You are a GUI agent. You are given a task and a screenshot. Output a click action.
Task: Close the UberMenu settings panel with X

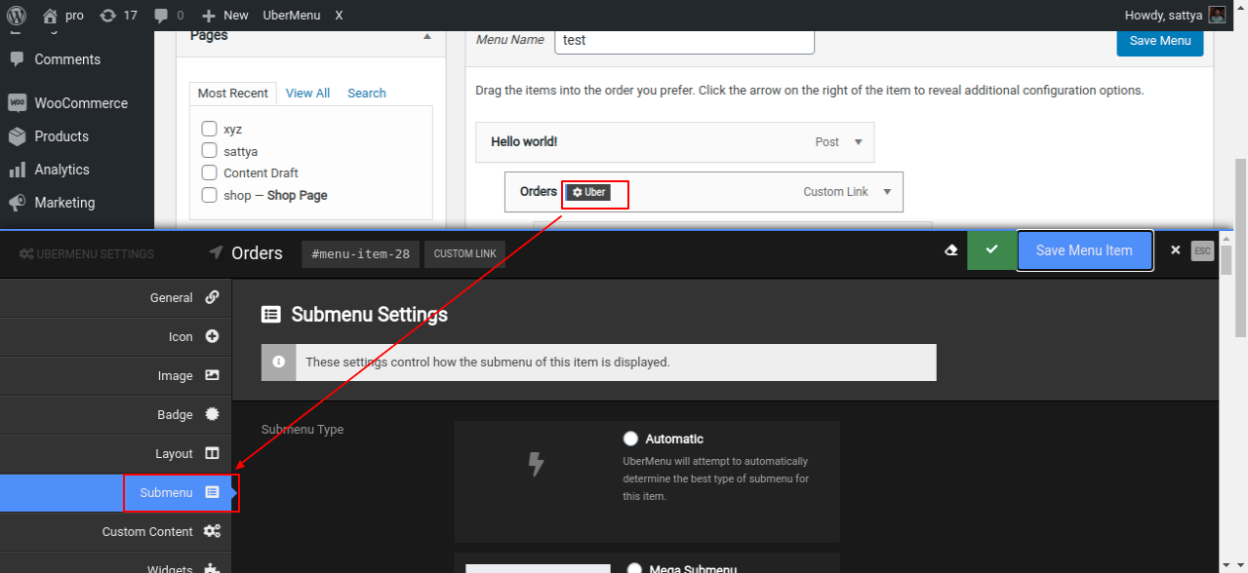pos(1175,250)
